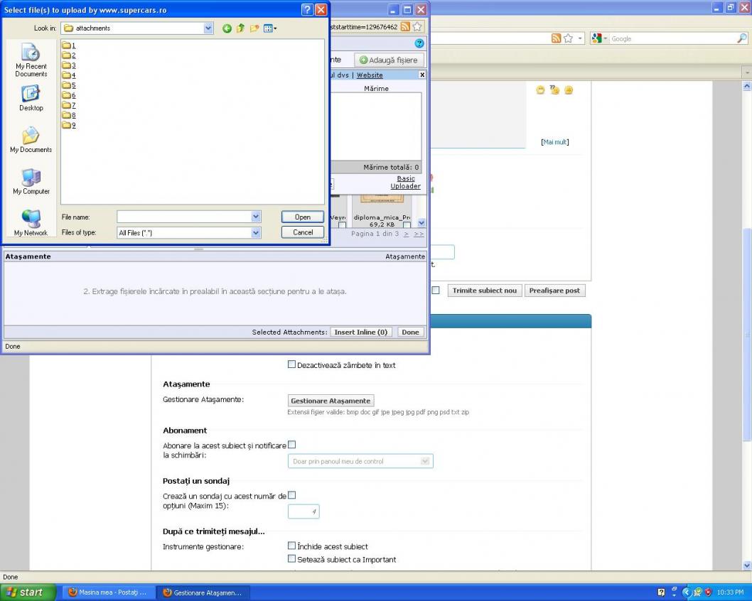This screenshot has width=752, height=601.
Task: Bookmark page with the star icon
Action: 569,38
